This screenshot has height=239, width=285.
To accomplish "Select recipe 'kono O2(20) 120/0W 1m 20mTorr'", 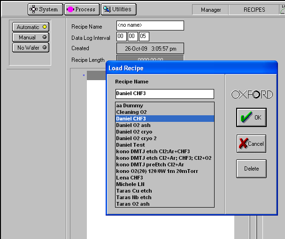I will 165,171.
